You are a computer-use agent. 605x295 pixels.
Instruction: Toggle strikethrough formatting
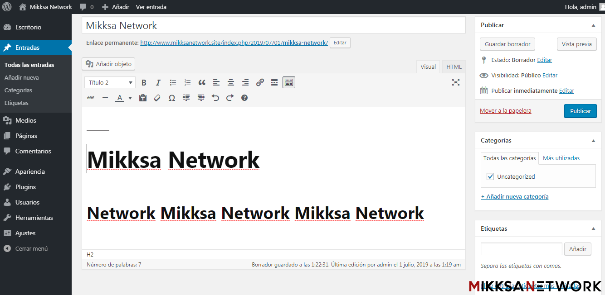[91, 98]
